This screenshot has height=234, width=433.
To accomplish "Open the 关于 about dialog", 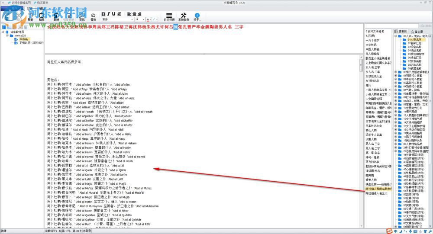I will pyautogui.click(x=197, y=16).
